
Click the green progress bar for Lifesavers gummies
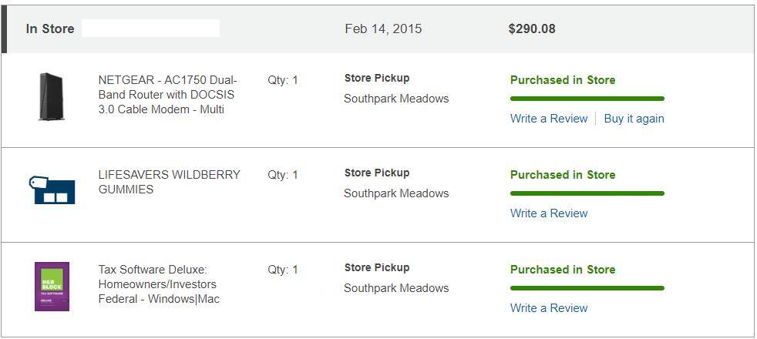point(587,193)
